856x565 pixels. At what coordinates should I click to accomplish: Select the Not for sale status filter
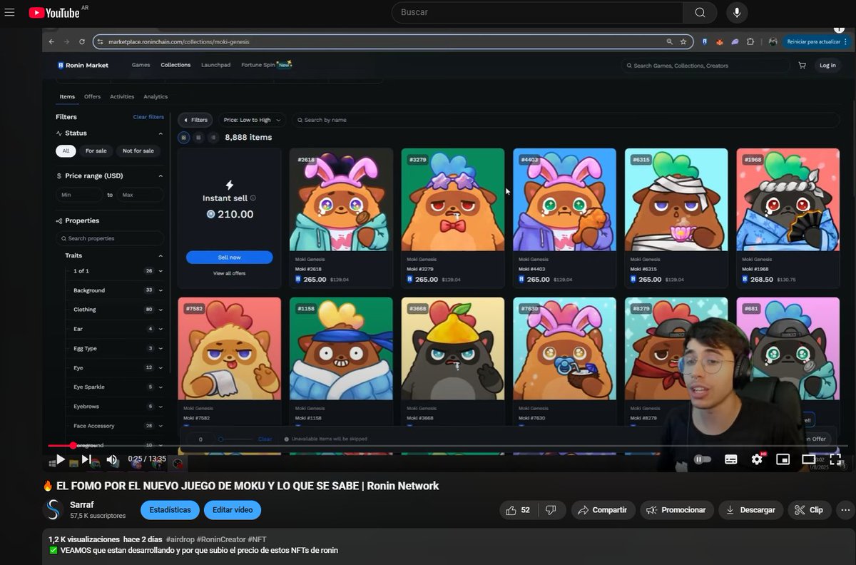(138, 151)
